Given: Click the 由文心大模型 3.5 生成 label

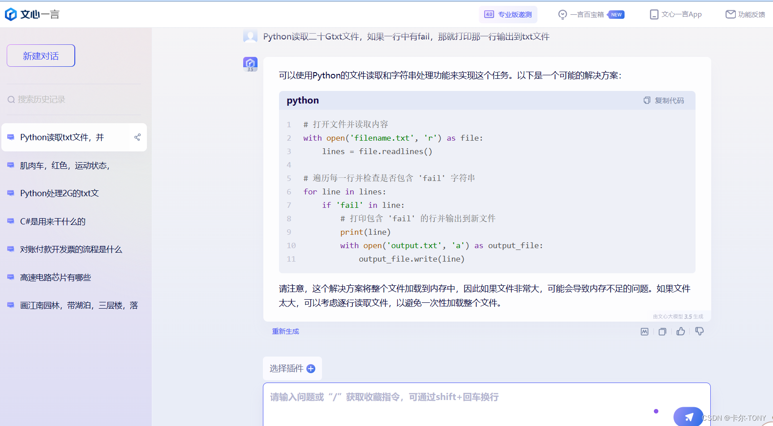Looking at the screenshot, I should coord(678,316).
